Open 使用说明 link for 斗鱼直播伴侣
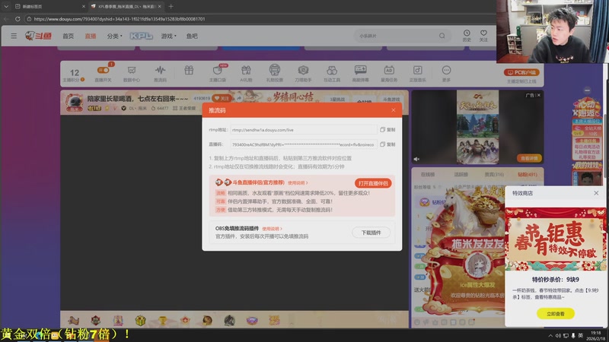The image size is (609, 342). pyautogui.click(x=298, y=183)
